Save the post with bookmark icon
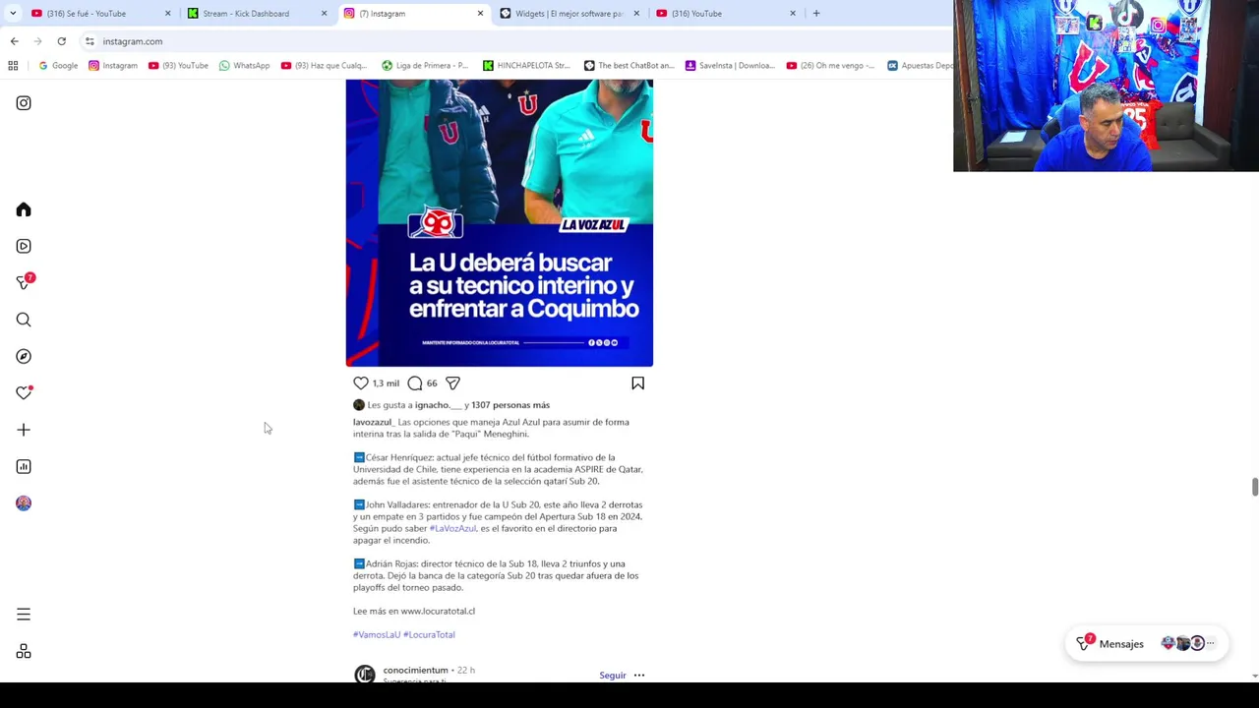 pyautogui.click(x=637, y=383)
